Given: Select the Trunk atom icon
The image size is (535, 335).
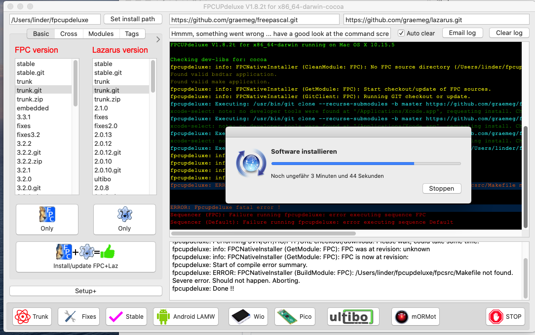Looking at the screenshot, I should pyautogui.click(x=22, y=317).
